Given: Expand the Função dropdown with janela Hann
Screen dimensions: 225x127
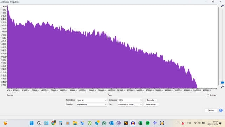Looking at the screenshot, I should (x=91, y=105).
